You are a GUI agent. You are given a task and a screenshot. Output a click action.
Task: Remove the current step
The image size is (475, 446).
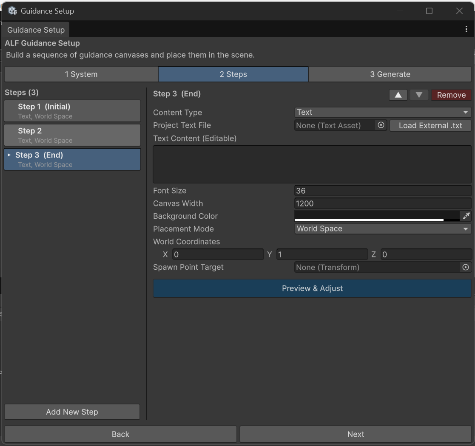pyautogui.click(x=451, y=95)
